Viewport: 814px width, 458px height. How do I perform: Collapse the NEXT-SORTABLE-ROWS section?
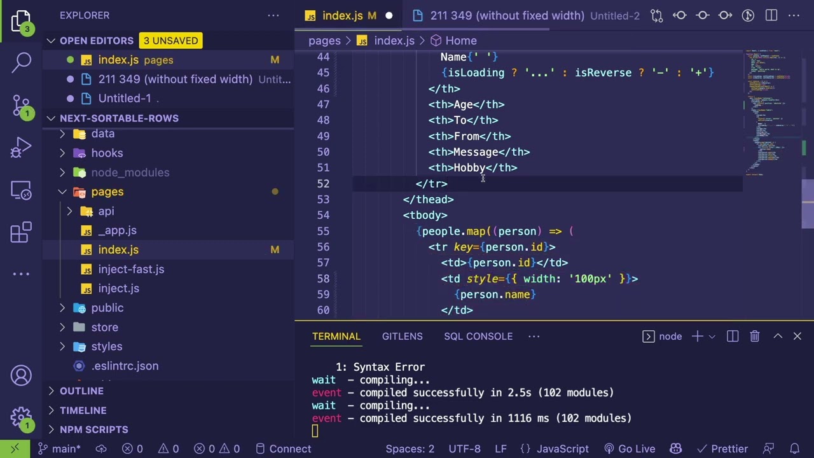click(51, 118)
